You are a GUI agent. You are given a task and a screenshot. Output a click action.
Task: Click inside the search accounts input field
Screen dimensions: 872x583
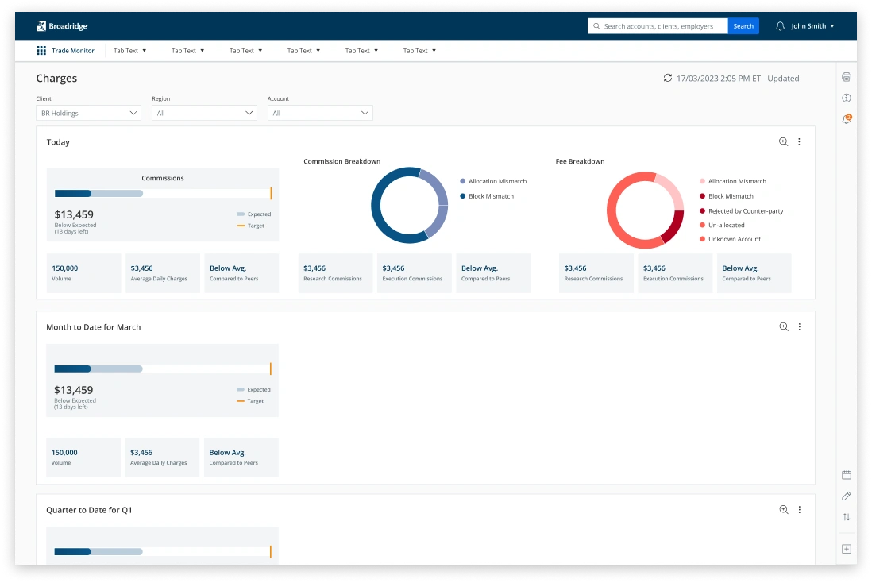click(659, 25)
